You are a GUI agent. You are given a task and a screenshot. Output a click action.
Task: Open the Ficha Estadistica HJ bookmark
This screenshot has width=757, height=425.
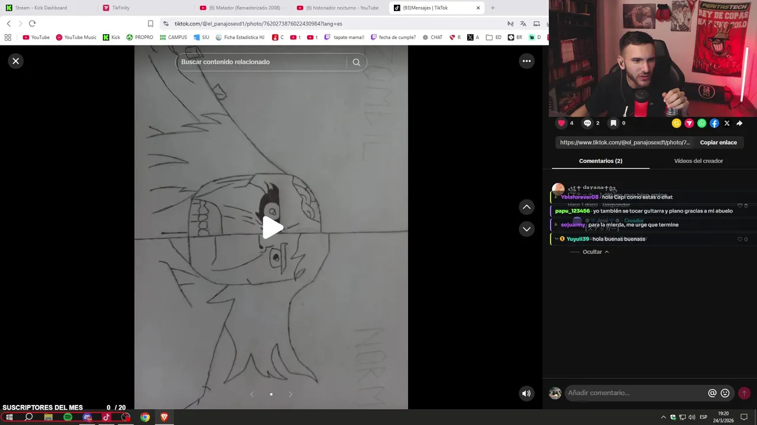[240, 37]
